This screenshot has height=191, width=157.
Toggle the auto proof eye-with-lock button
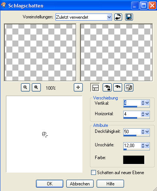107,87
